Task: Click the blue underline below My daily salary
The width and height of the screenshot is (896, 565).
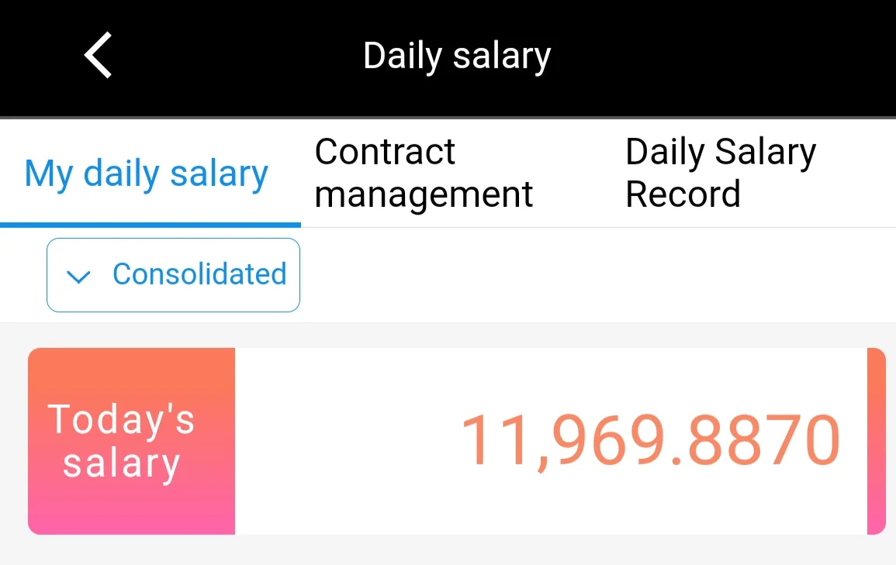Action: [x=150, y=225]
